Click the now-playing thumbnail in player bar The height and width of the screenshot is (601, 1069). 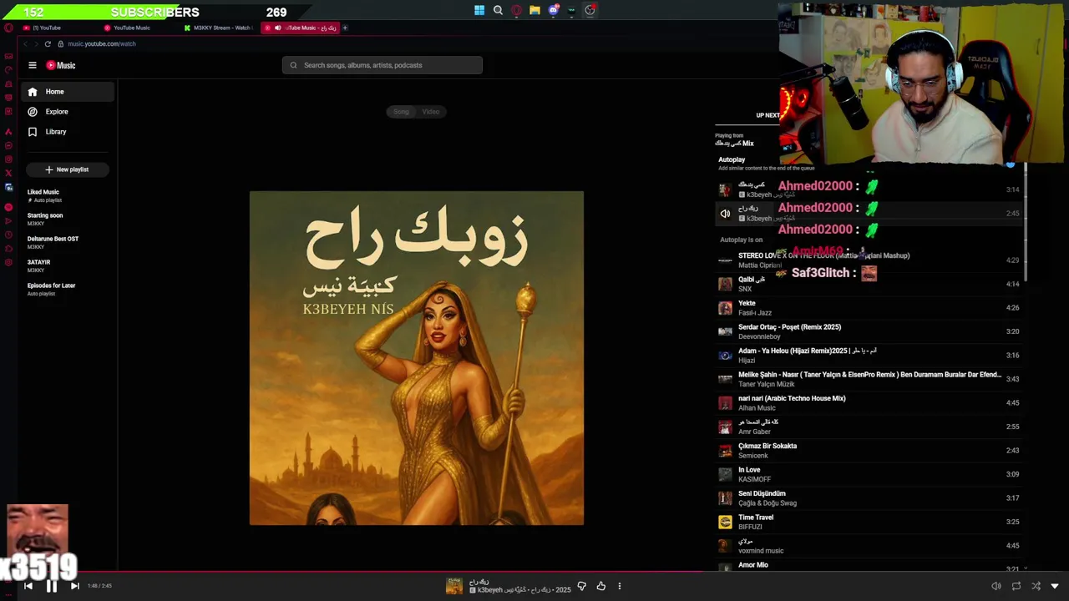[x=454, y=586]
